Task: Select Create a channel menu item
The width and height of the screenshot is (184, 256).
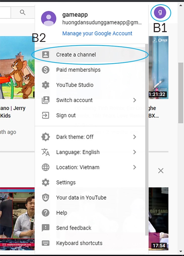Action: click(90, 54)
